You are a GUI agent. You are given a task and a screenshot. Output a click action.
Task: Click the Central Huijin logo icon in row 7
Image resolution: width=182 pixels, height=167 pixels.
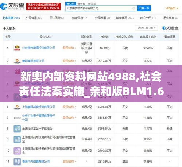pos(17,118)
